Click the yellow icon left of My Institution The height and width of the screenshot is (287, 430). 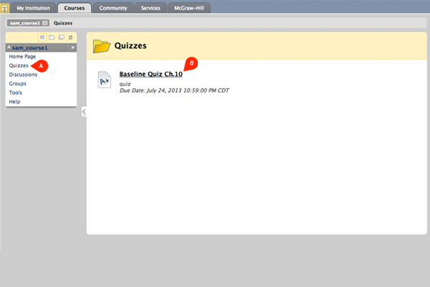(x=5, y=8)
